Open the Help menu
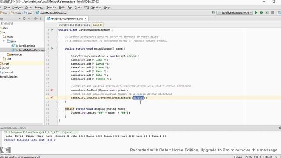 [x=107, y=7]
